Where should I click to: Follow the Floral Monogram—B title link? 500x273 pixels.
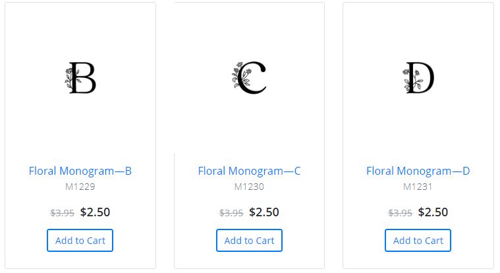click(80, 171)
